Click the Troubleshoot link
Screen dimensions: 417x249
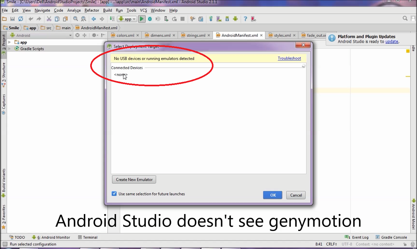click(x=290, y=58)
